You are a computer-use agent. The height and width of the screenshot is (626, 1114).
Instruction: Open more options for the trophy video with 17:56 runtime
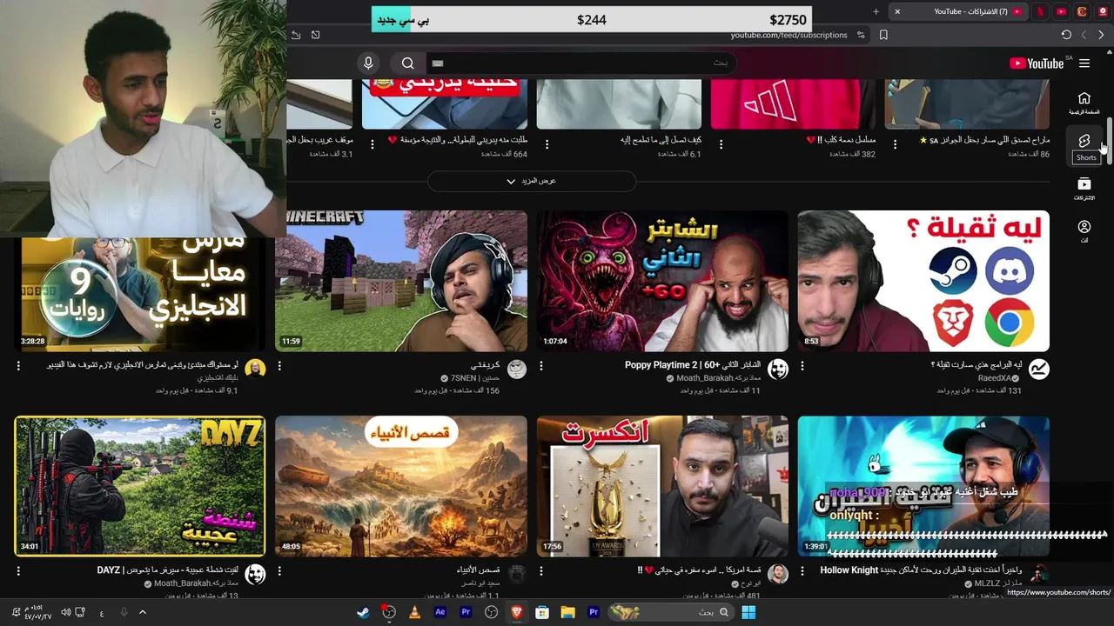pyautogui.click(x=540, y=571)
